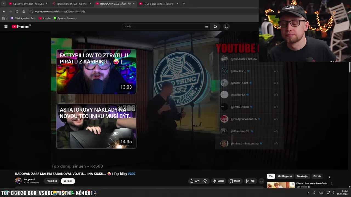
Task: Open the tab search dropdown arrow
Action: (x=4, y=4)
